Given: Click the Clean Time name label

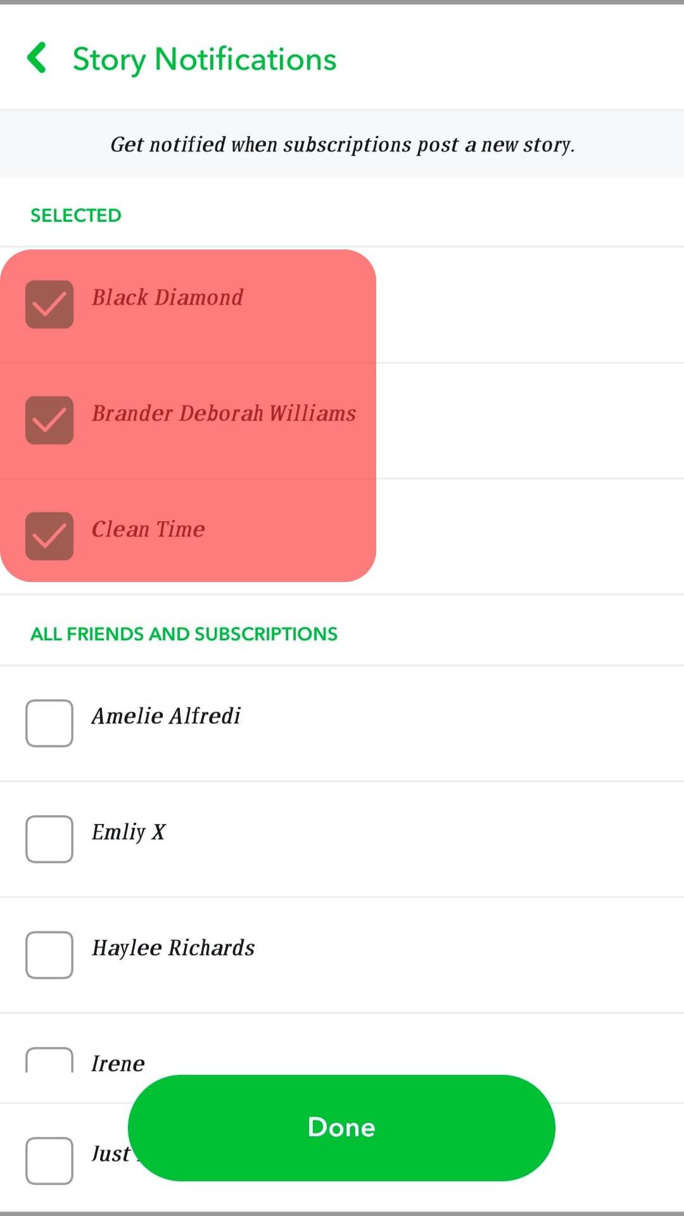Looking at the screenshot, I should tap(148, 529).
